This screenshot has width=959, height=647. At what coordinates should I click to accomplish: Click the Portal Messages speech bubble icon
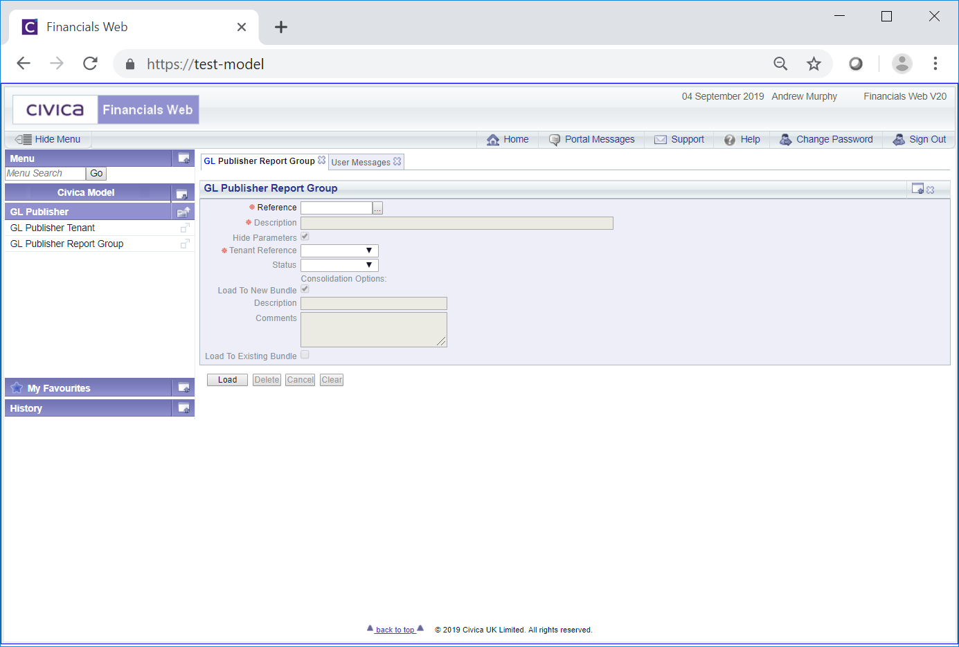(x=555, y=140)
